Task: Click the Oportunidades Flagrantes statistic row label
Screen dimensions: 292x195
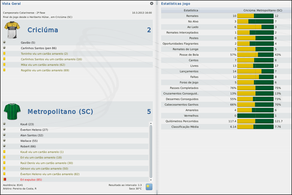Action: point(180,44)
